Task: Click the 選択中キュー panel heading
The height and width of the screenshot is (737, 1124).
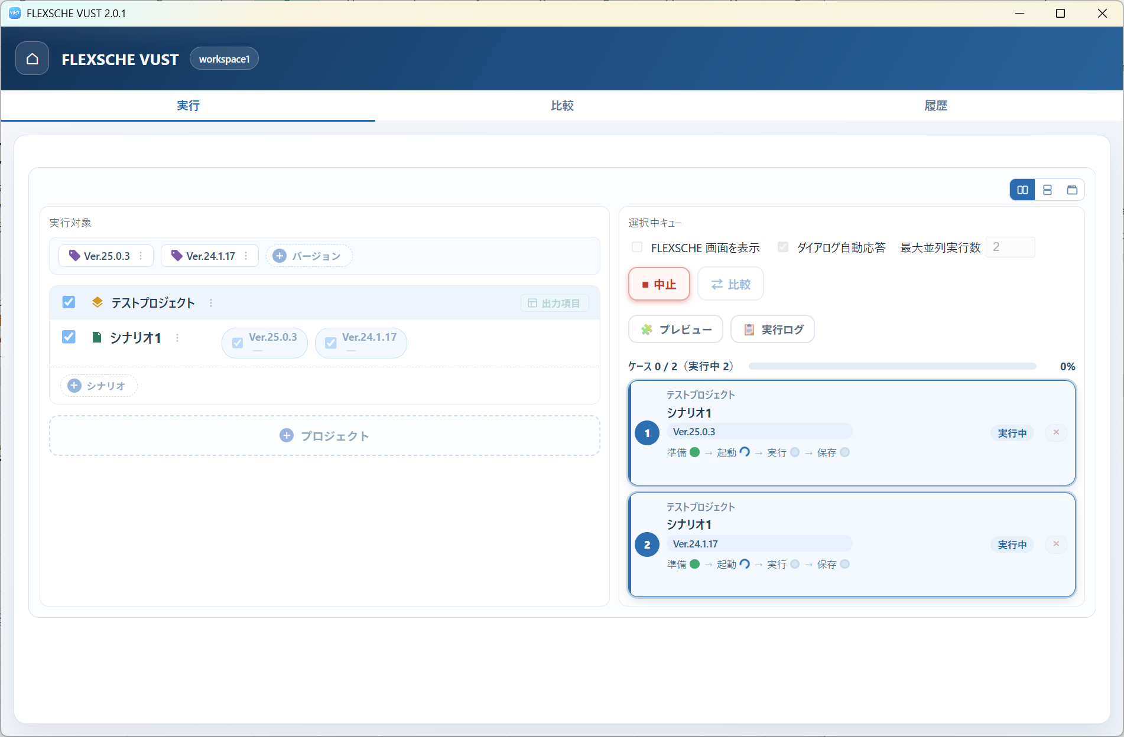Action: click(x=655, y=223)
